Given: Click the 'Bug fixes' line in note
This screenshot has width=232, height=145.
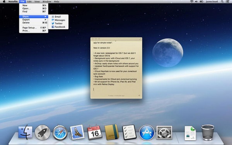Looking at the screenshot, I should [x=99, y=76].
